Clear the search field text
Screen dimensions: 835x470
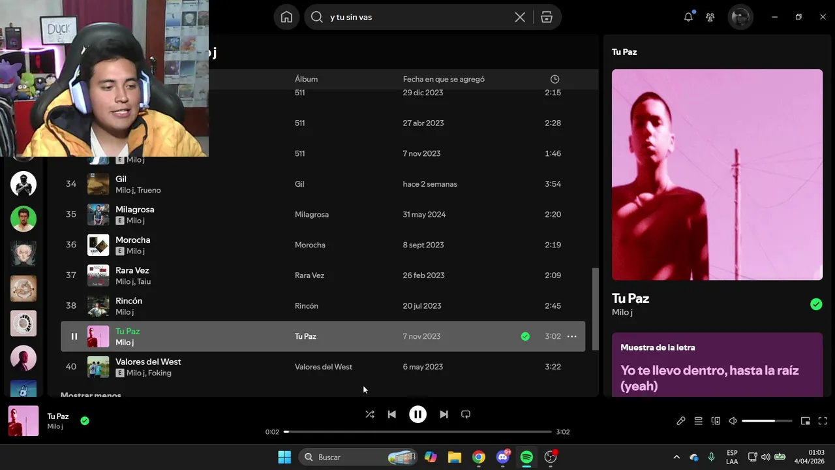[x=520, y=18]
